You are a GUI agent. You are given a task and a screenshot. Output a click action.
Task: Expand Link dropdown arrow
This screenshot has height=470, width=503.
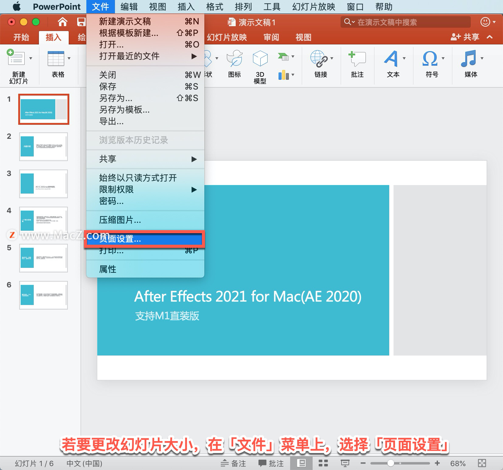pos(332,58)
